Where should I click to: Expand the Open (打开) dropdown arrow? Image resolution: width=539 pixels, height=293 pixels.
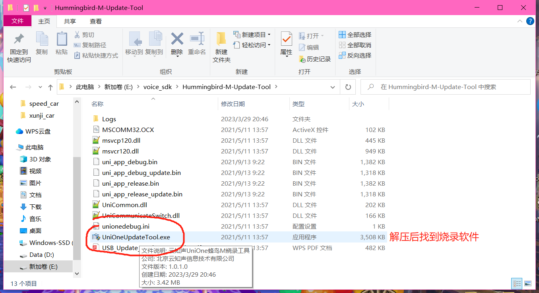322,36
